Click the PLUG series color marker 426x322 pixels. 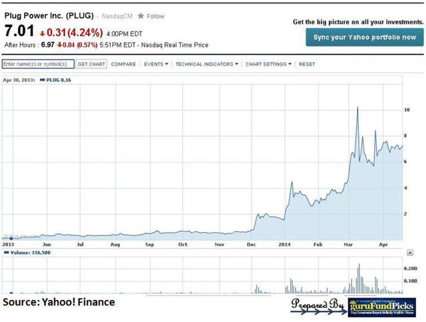(42, 80)
